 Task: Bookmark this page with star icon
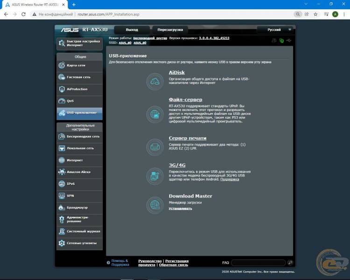315,14
